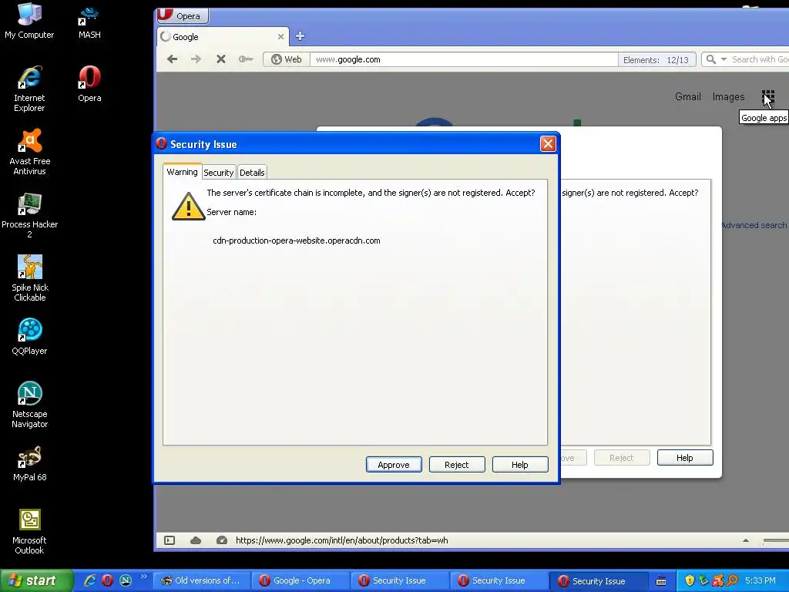Click the Avast tray icon
Screen dimensions: 789x592
point(717,581)
